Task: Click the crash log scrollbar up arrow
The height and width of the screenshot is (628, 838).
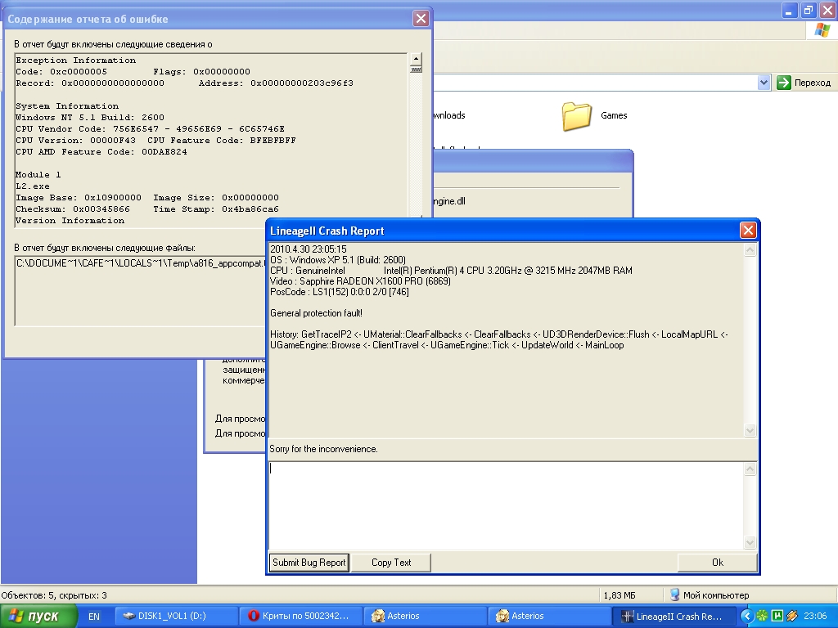Action: pyautogui.click(x=750, y=250)
